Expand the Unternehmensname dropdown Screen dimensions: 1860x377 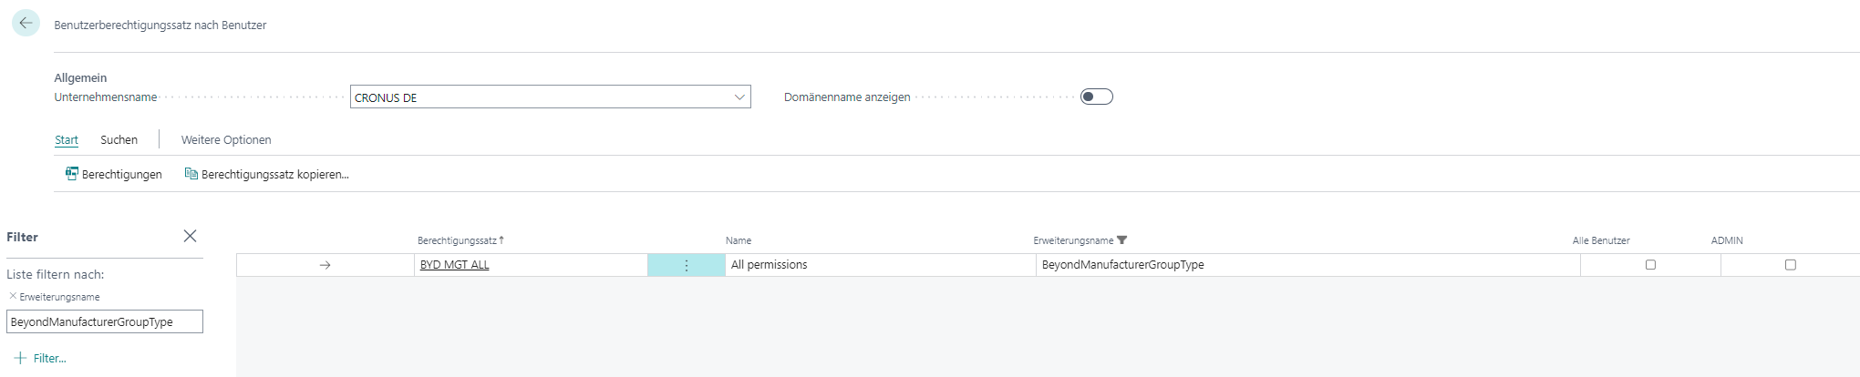tap(739, 97)
